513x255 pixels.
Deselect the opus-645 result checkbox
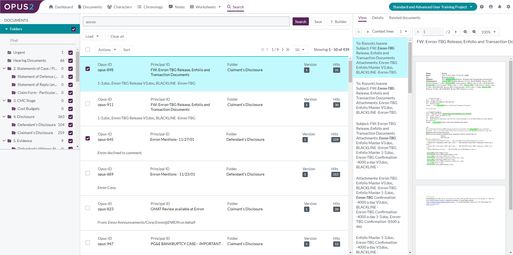tap(88, 138)
